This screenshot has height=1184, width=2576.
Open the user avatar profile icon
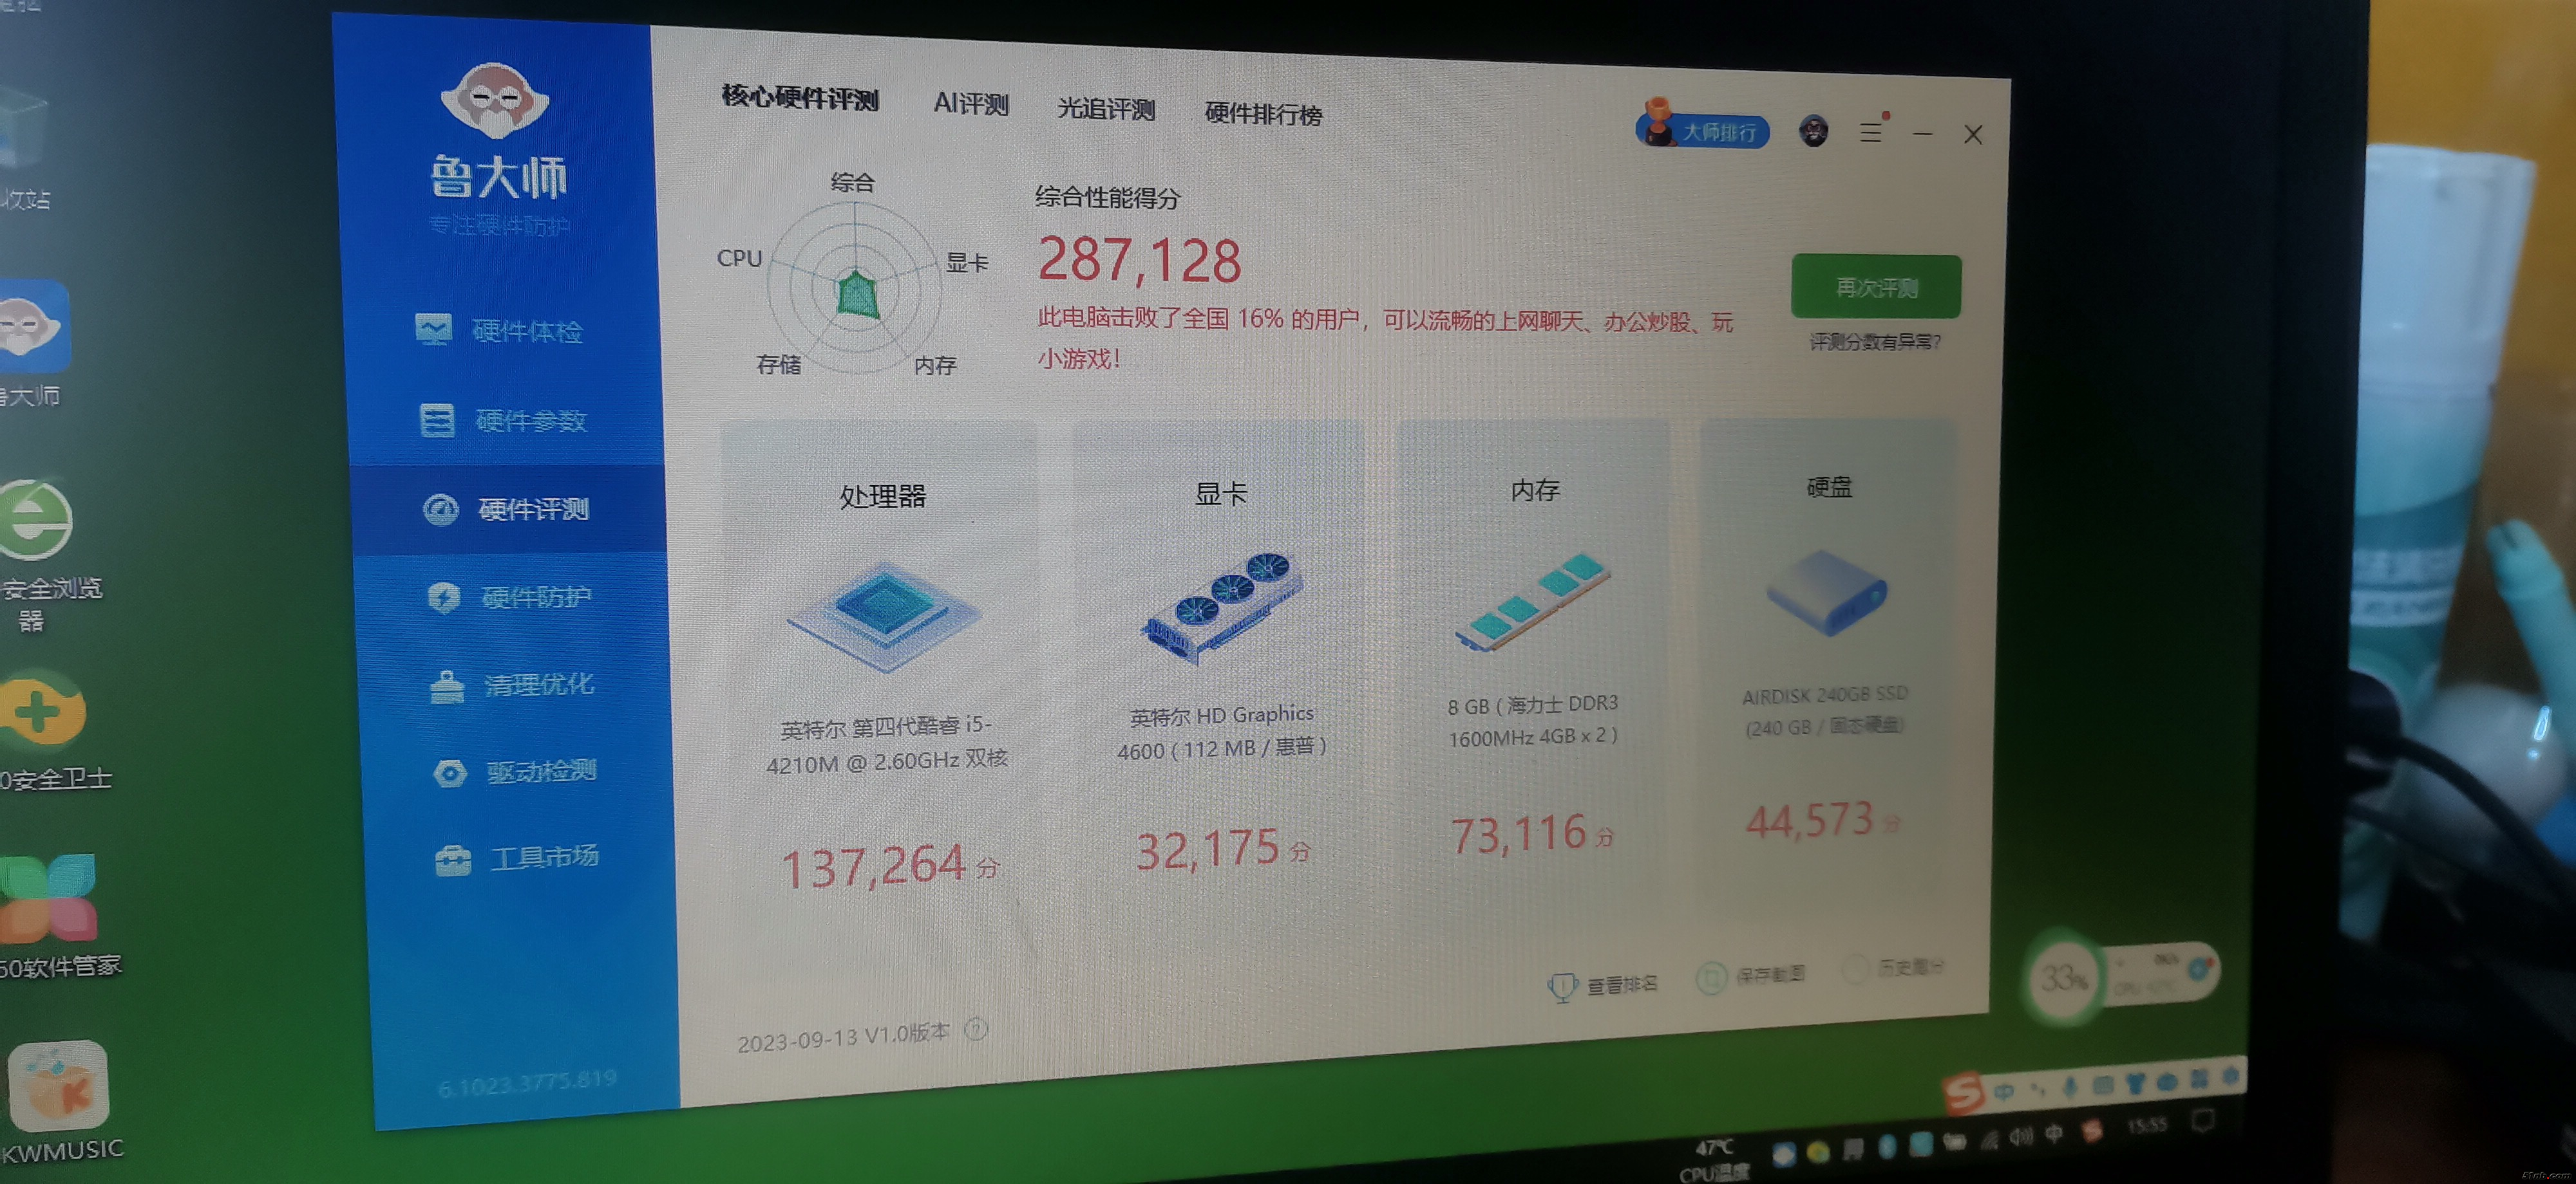[x=1813, y=131]
